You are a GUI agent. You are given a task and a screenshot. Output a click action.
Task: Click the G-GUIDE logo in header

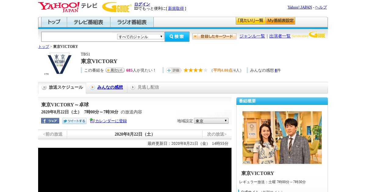[117, 7]
